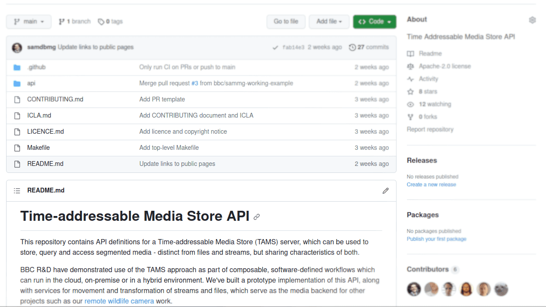Star the repository using the star icon
The width and height of the screenshot is (546, 307).
(x=410, y=91)
